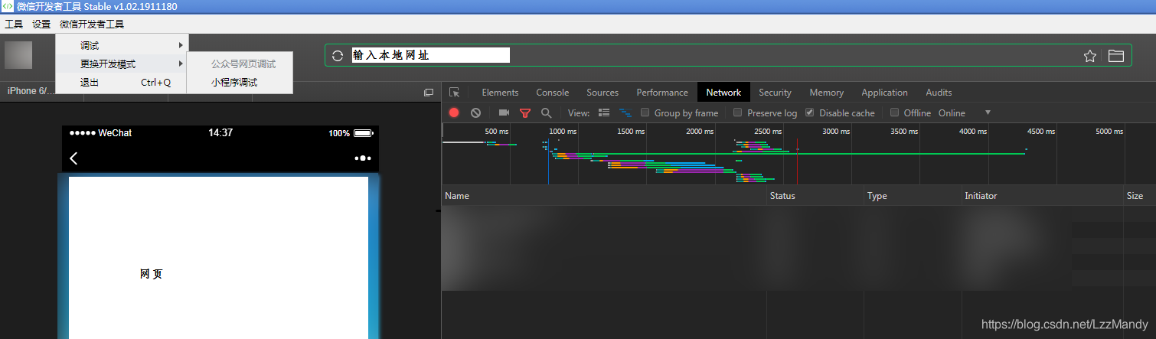Open the folder icon beside address bar
This screenshot has width=1156, height=339.
[1116, 56]
